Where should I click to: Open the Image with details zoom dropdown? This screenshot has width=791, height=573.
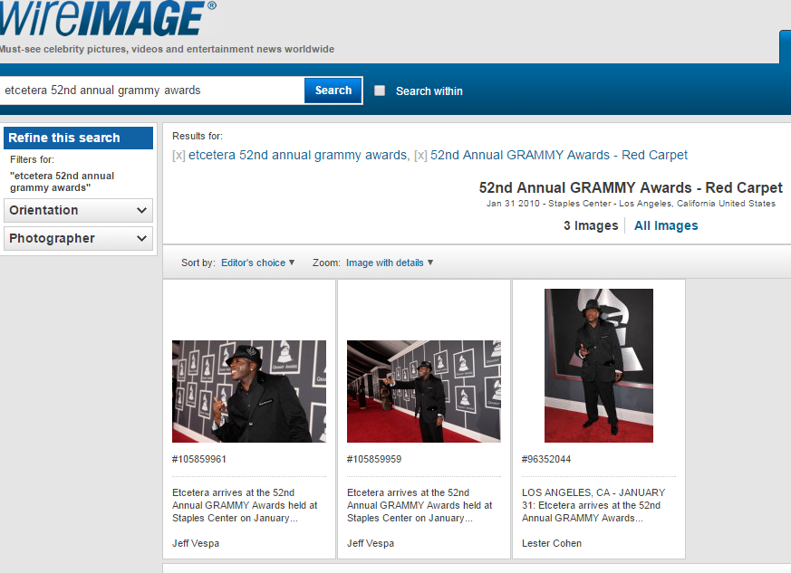[390, 263]
